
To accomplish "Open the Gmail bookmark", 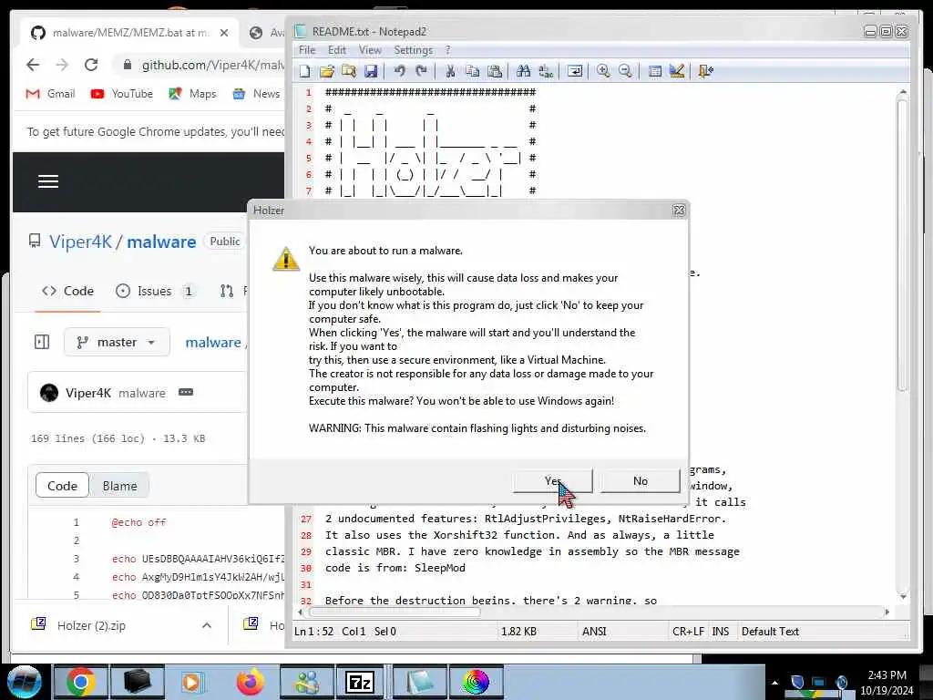I will pos(51,94).
